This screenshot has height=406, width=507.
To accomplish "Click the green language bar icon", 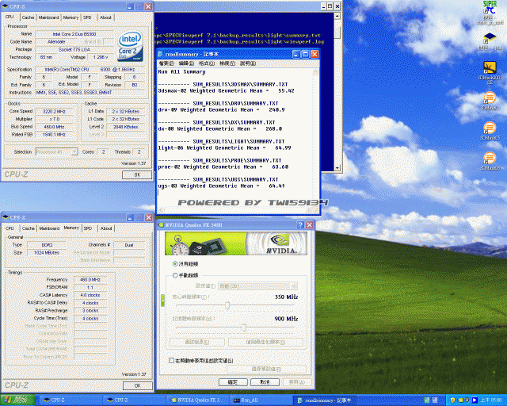I will pyautogui.click(x=427, y=400).
